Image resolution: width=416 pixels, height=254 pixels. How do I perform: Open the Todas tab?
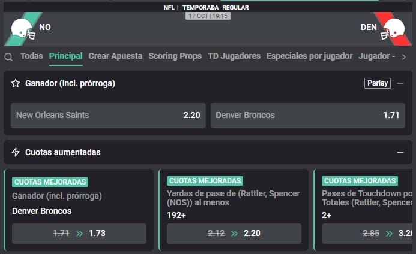(x=32, y=56)
